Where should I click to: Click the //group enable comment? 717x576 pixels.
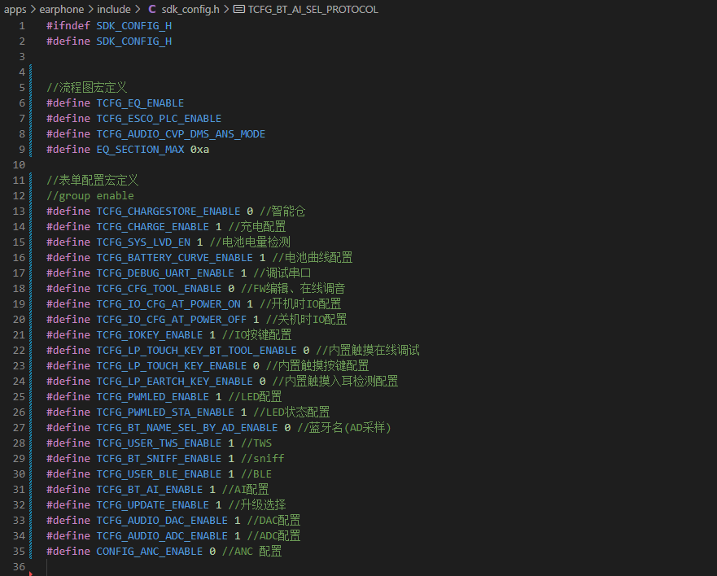[90, 196]
